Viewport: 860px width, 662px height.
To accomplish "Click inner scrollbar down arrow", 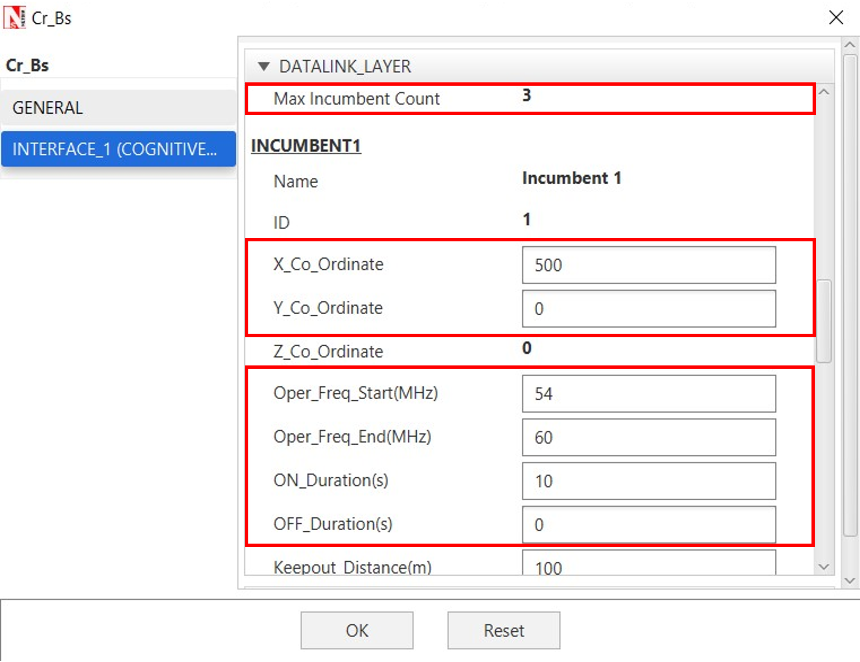I will 824,567.
